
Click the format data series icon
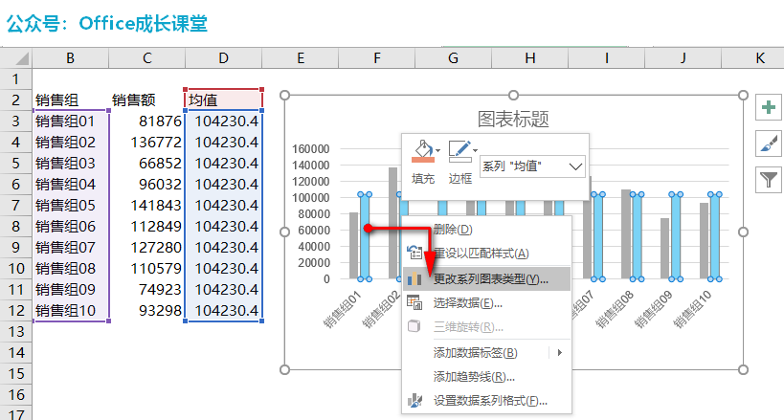click(x=414, y=401)
